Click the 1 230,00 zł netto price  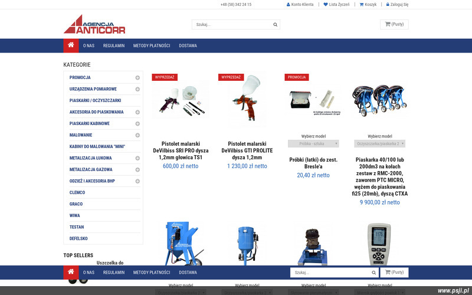(247, 166)
